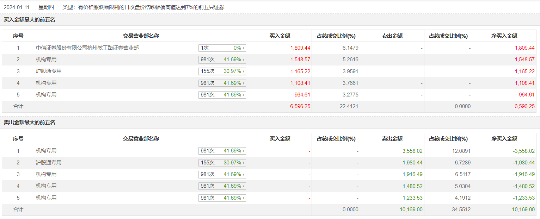The image size is (540, 219).
Task: Click the 10,169.00 total sell amount
Action: point(411,209)
